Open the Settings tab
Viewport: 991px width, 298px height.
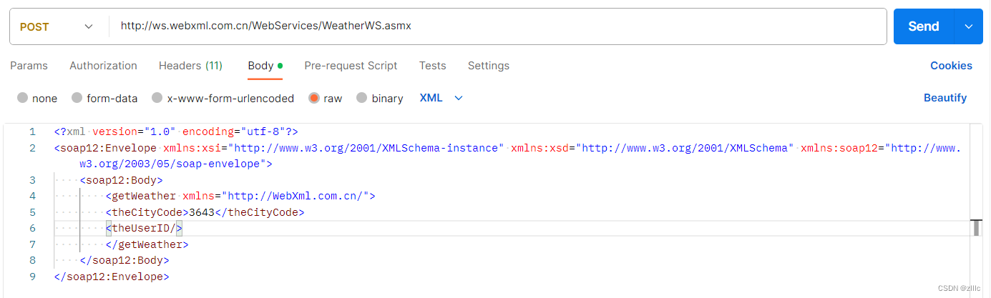(x=489, y=66)
